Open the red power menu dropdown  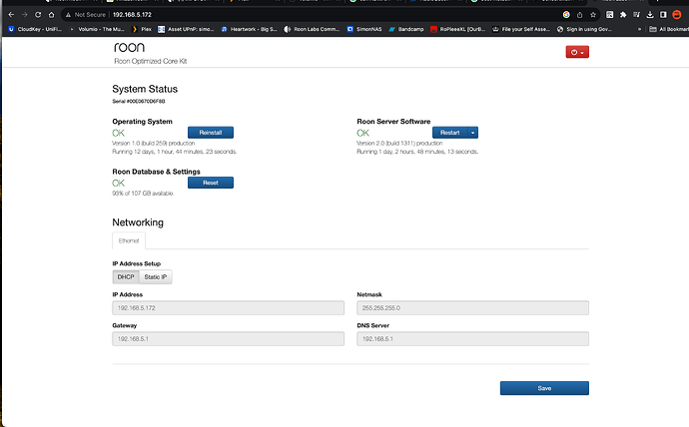[577, 52]
